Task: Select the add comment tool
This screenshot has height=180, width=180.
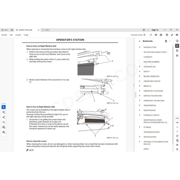Action: [4, 112]
